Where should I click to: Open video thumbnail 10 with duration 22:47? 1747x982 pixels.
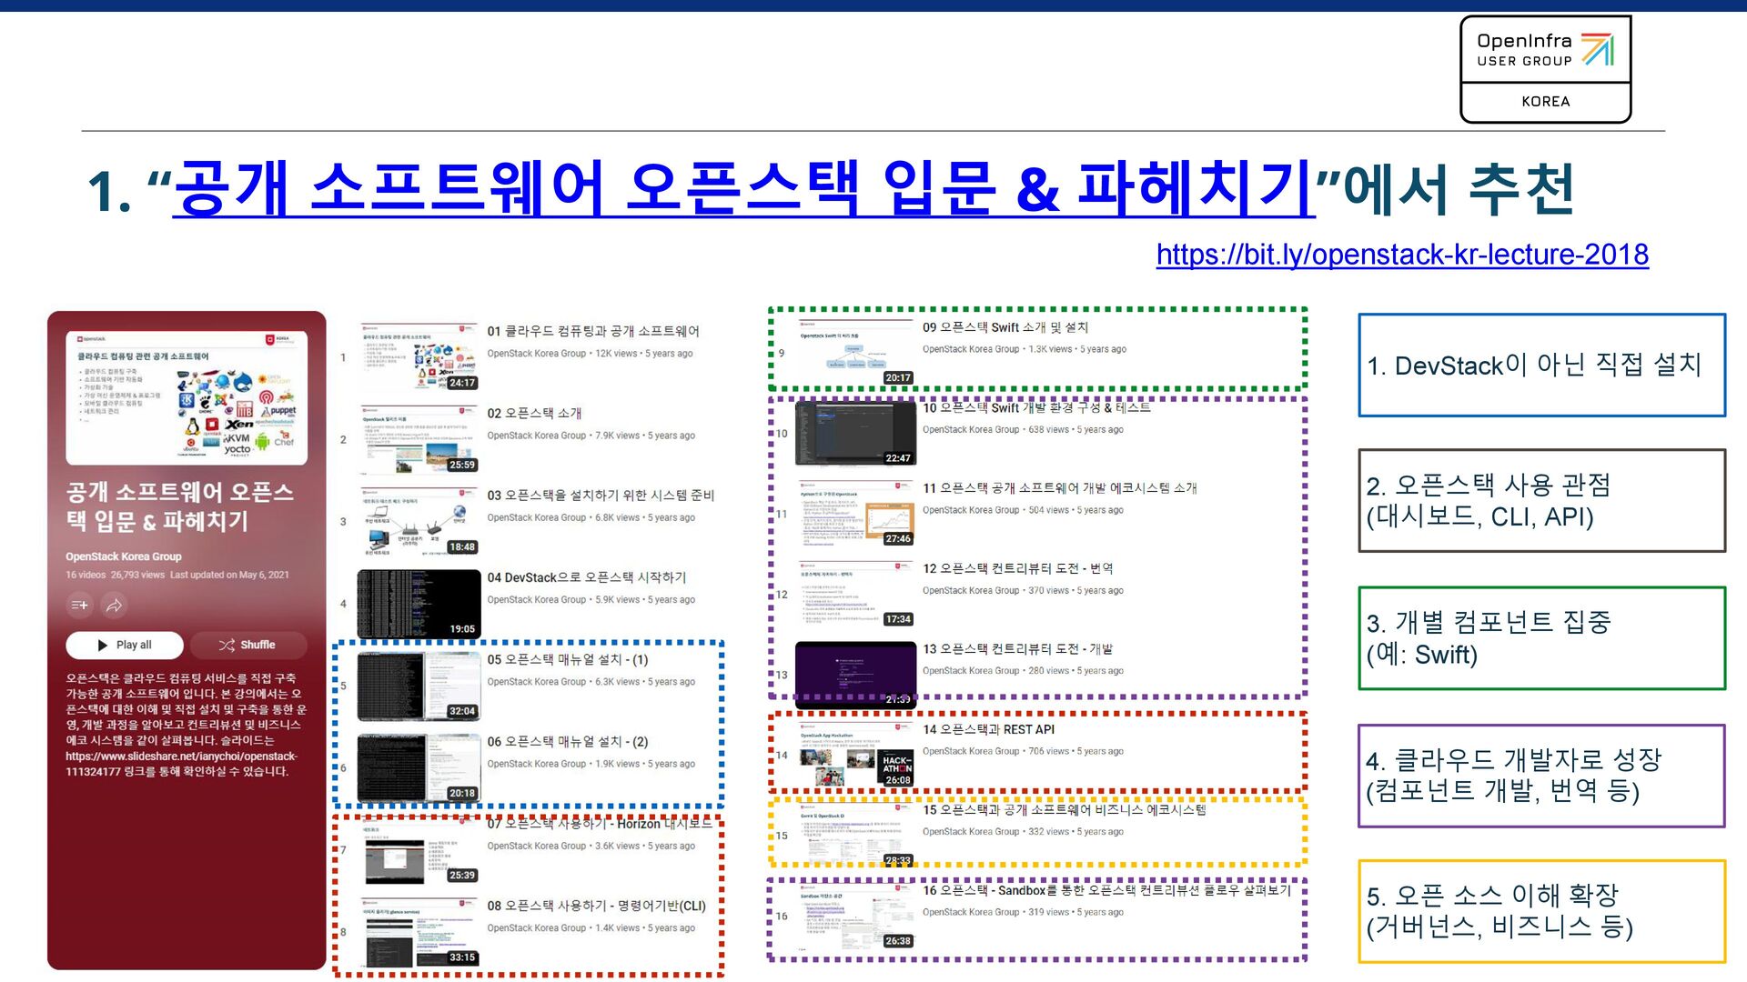[x=855, y=433]
